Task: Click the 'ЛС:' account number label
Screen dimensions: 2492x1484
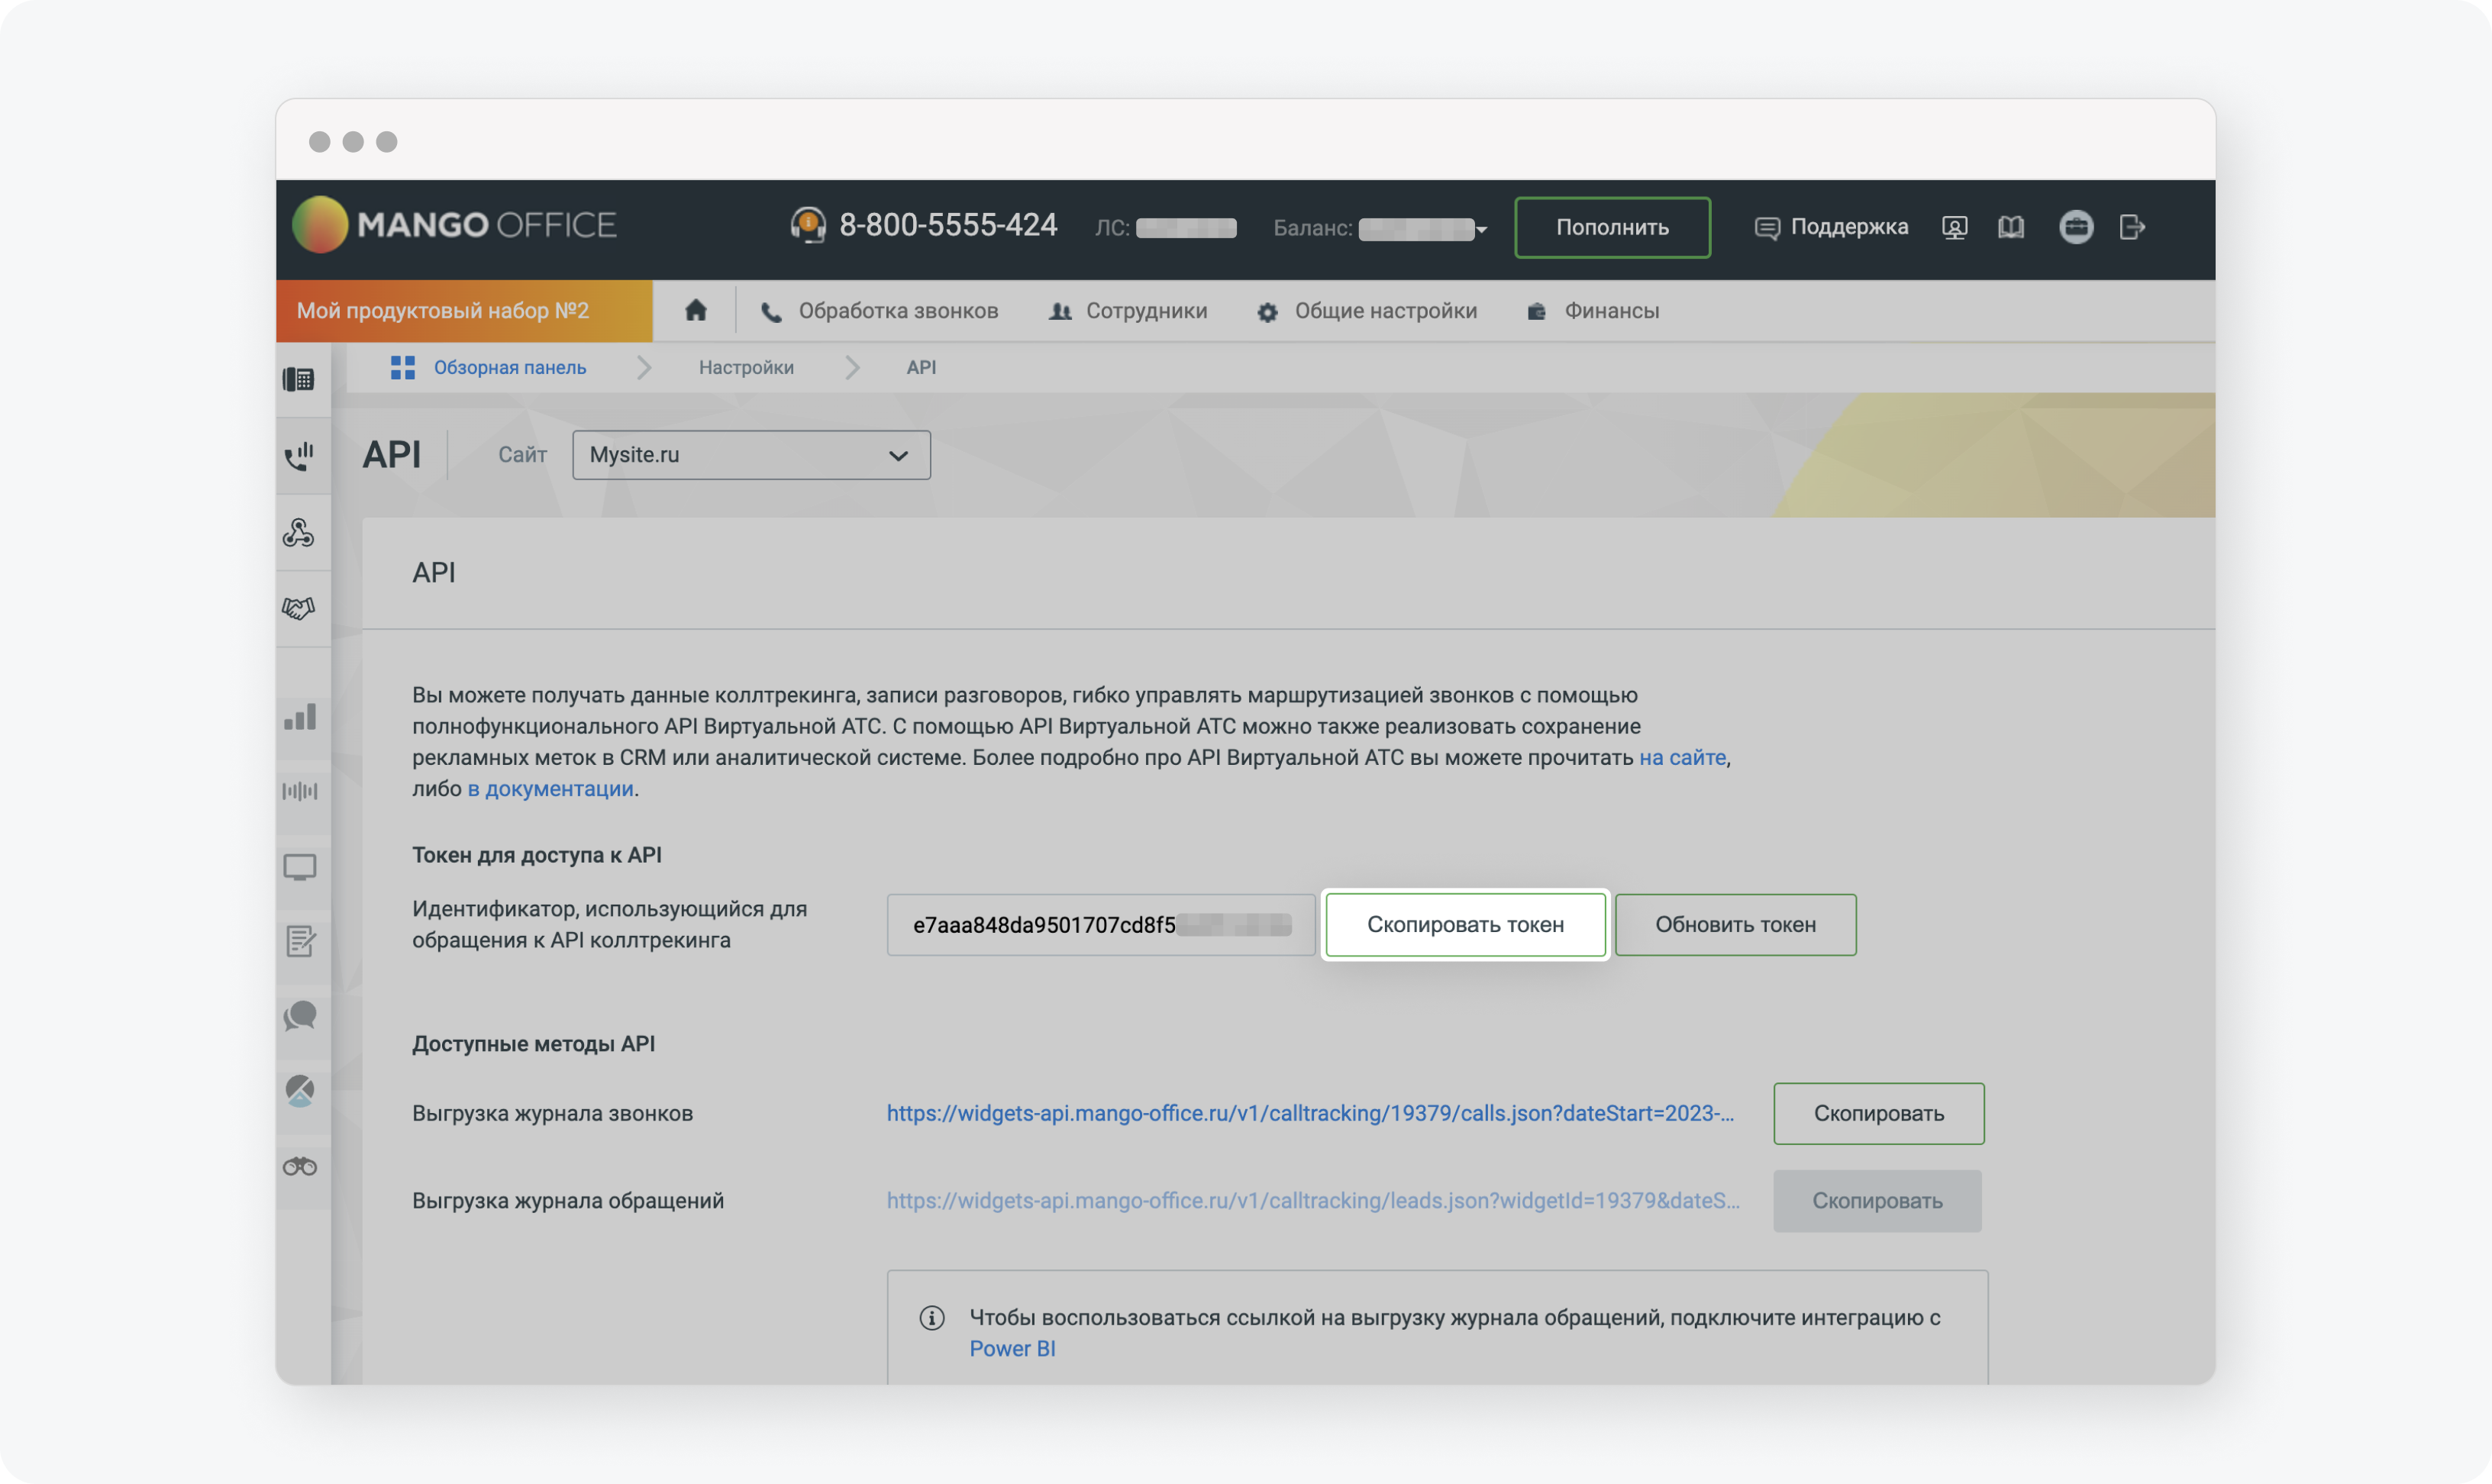Action: [1112, 228]
